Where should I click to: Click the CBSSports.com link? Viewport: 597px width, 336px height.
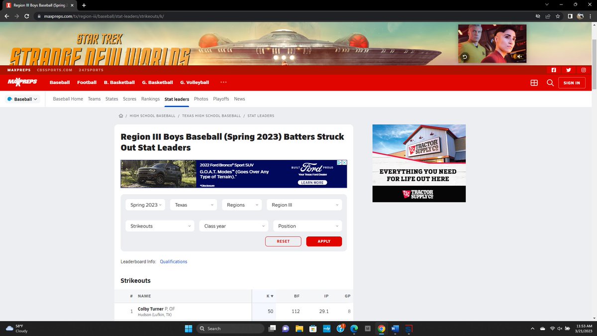tap(56, 70)
